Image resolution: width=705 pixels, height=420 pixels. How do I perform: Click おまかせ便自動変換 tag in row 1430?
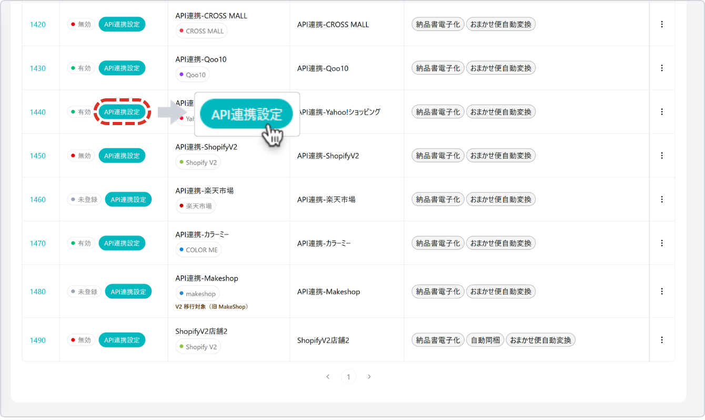click(501, 68)
